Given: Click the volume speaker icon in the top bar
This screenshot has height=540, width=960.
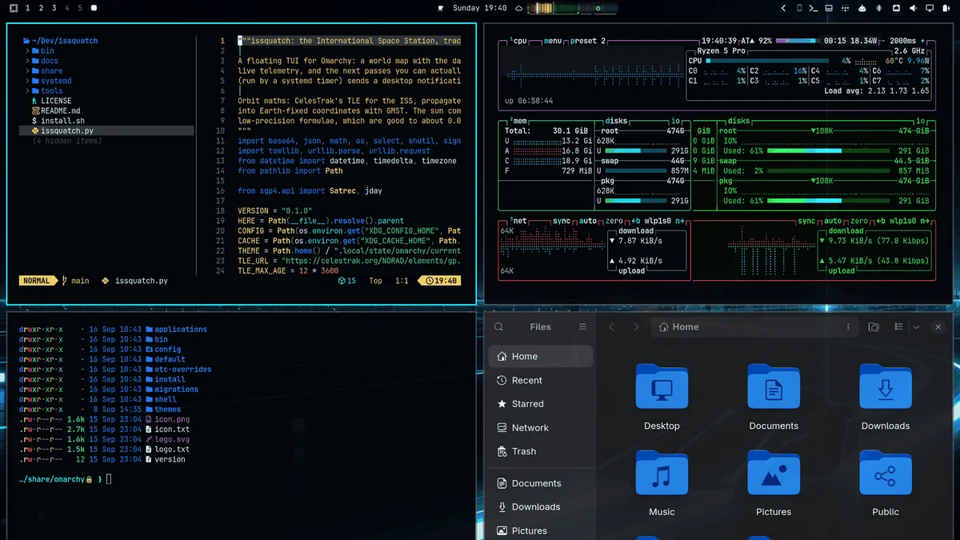Looking at the screenshot, I should click(x=913, y=8).
